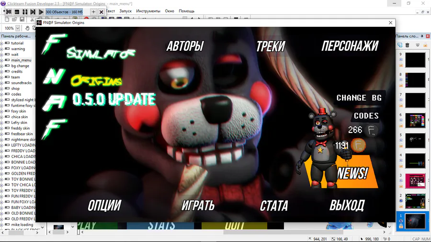Image resolution: width=431 pixels, height=242 pixels.
Task: Toggle visibility of layer 3
Action: point(401,180)
